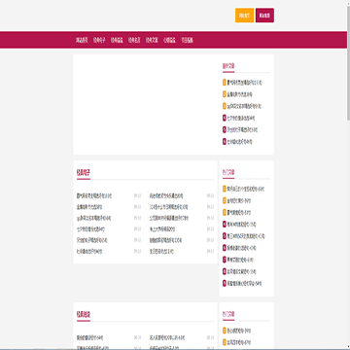Open the third item in the crimson navigation bar

click(117, 40)
